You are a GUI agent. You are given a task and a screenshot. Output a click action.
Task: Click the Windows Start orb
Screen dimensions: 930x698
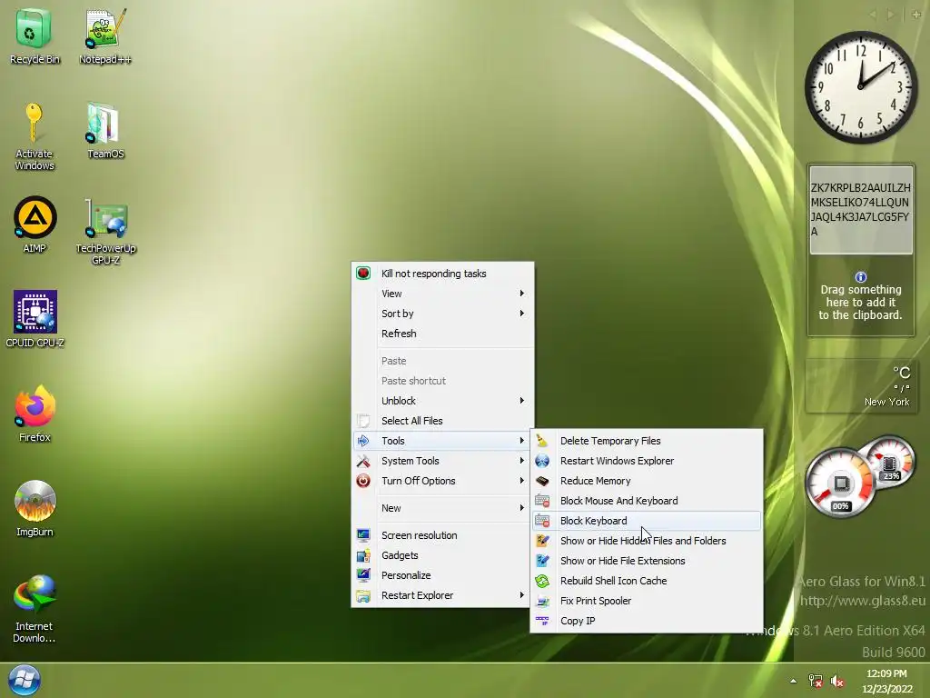coord(24,680)
